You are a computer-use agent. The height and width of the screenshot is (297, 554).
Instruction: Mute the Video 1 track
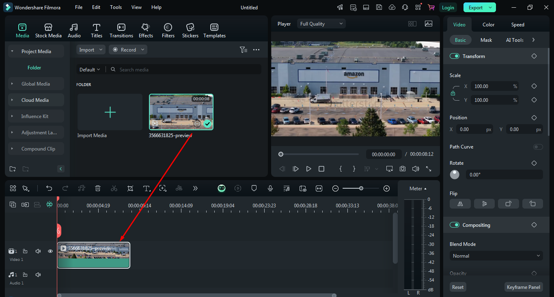tap(38, 251)
